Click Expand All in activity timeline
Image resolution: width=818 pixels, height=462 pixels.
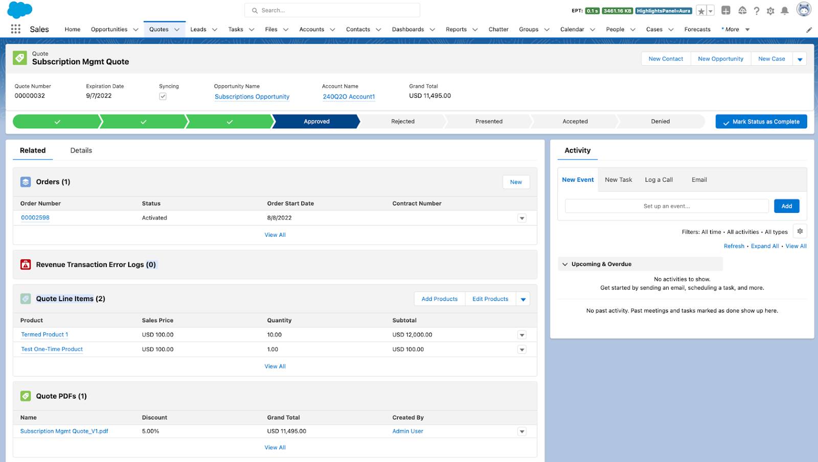point(765,246)
